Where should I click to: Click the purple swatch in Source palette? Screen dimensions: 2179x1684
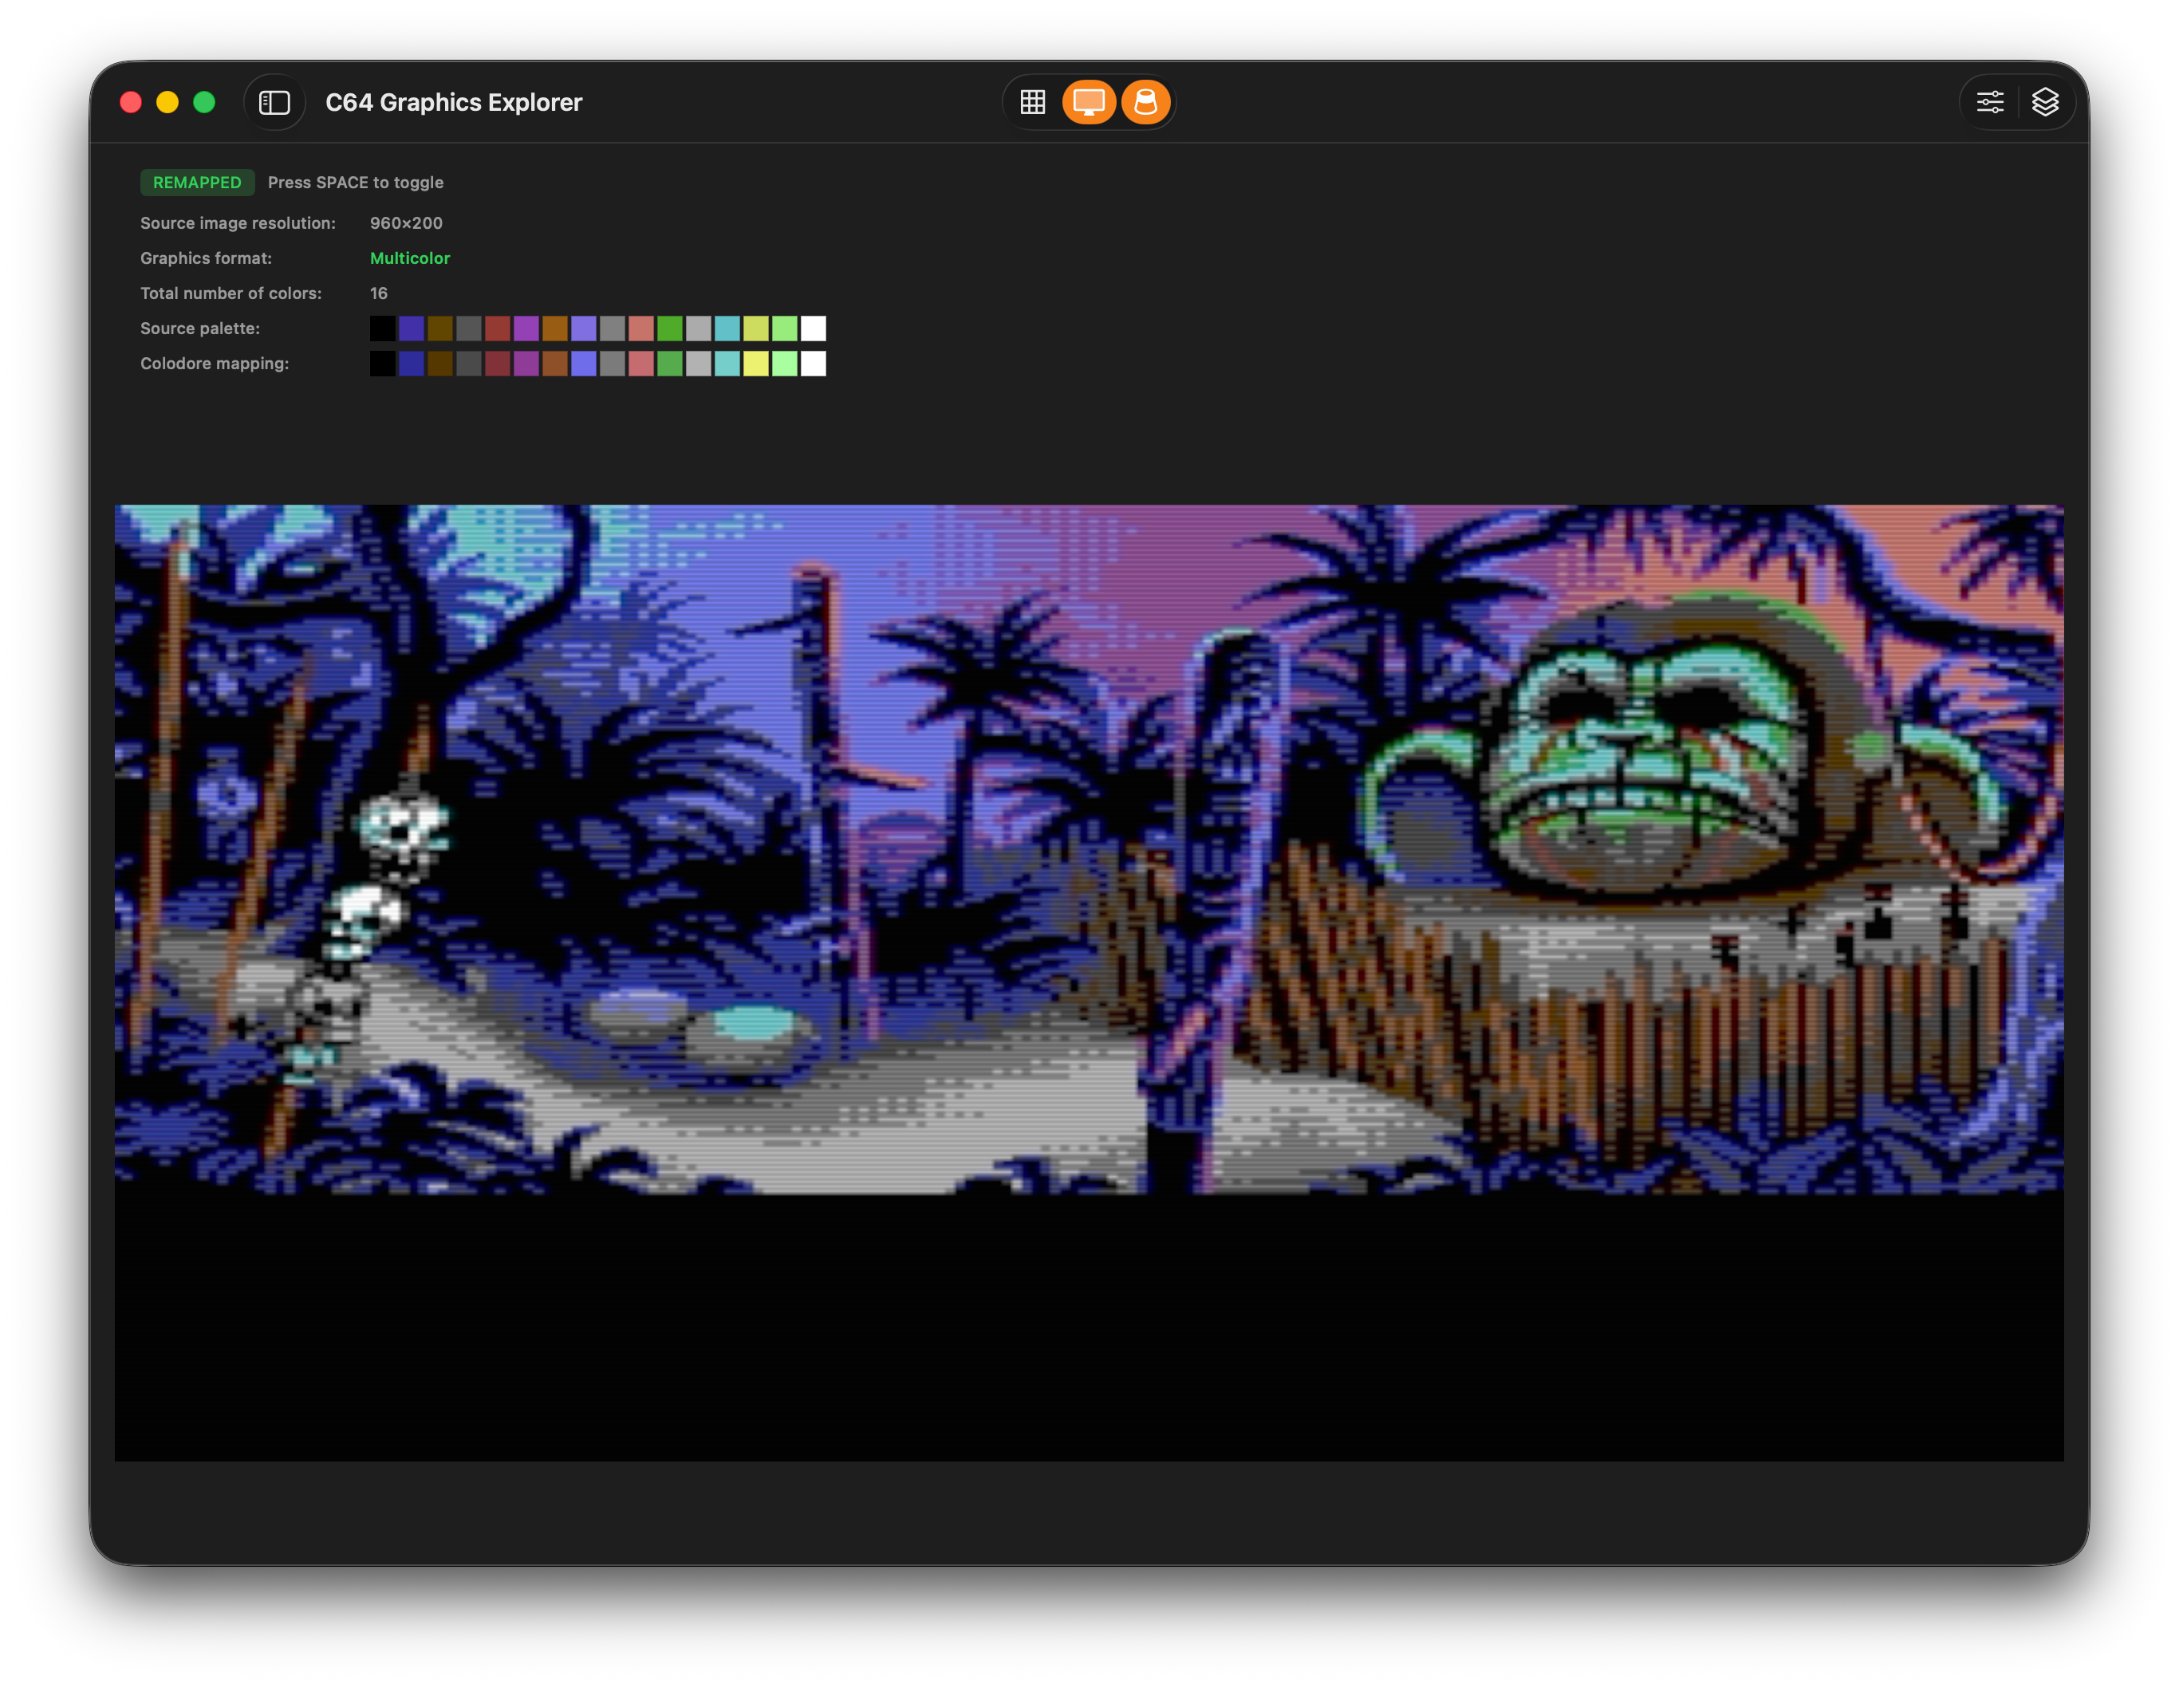click(x=526, y=329)
